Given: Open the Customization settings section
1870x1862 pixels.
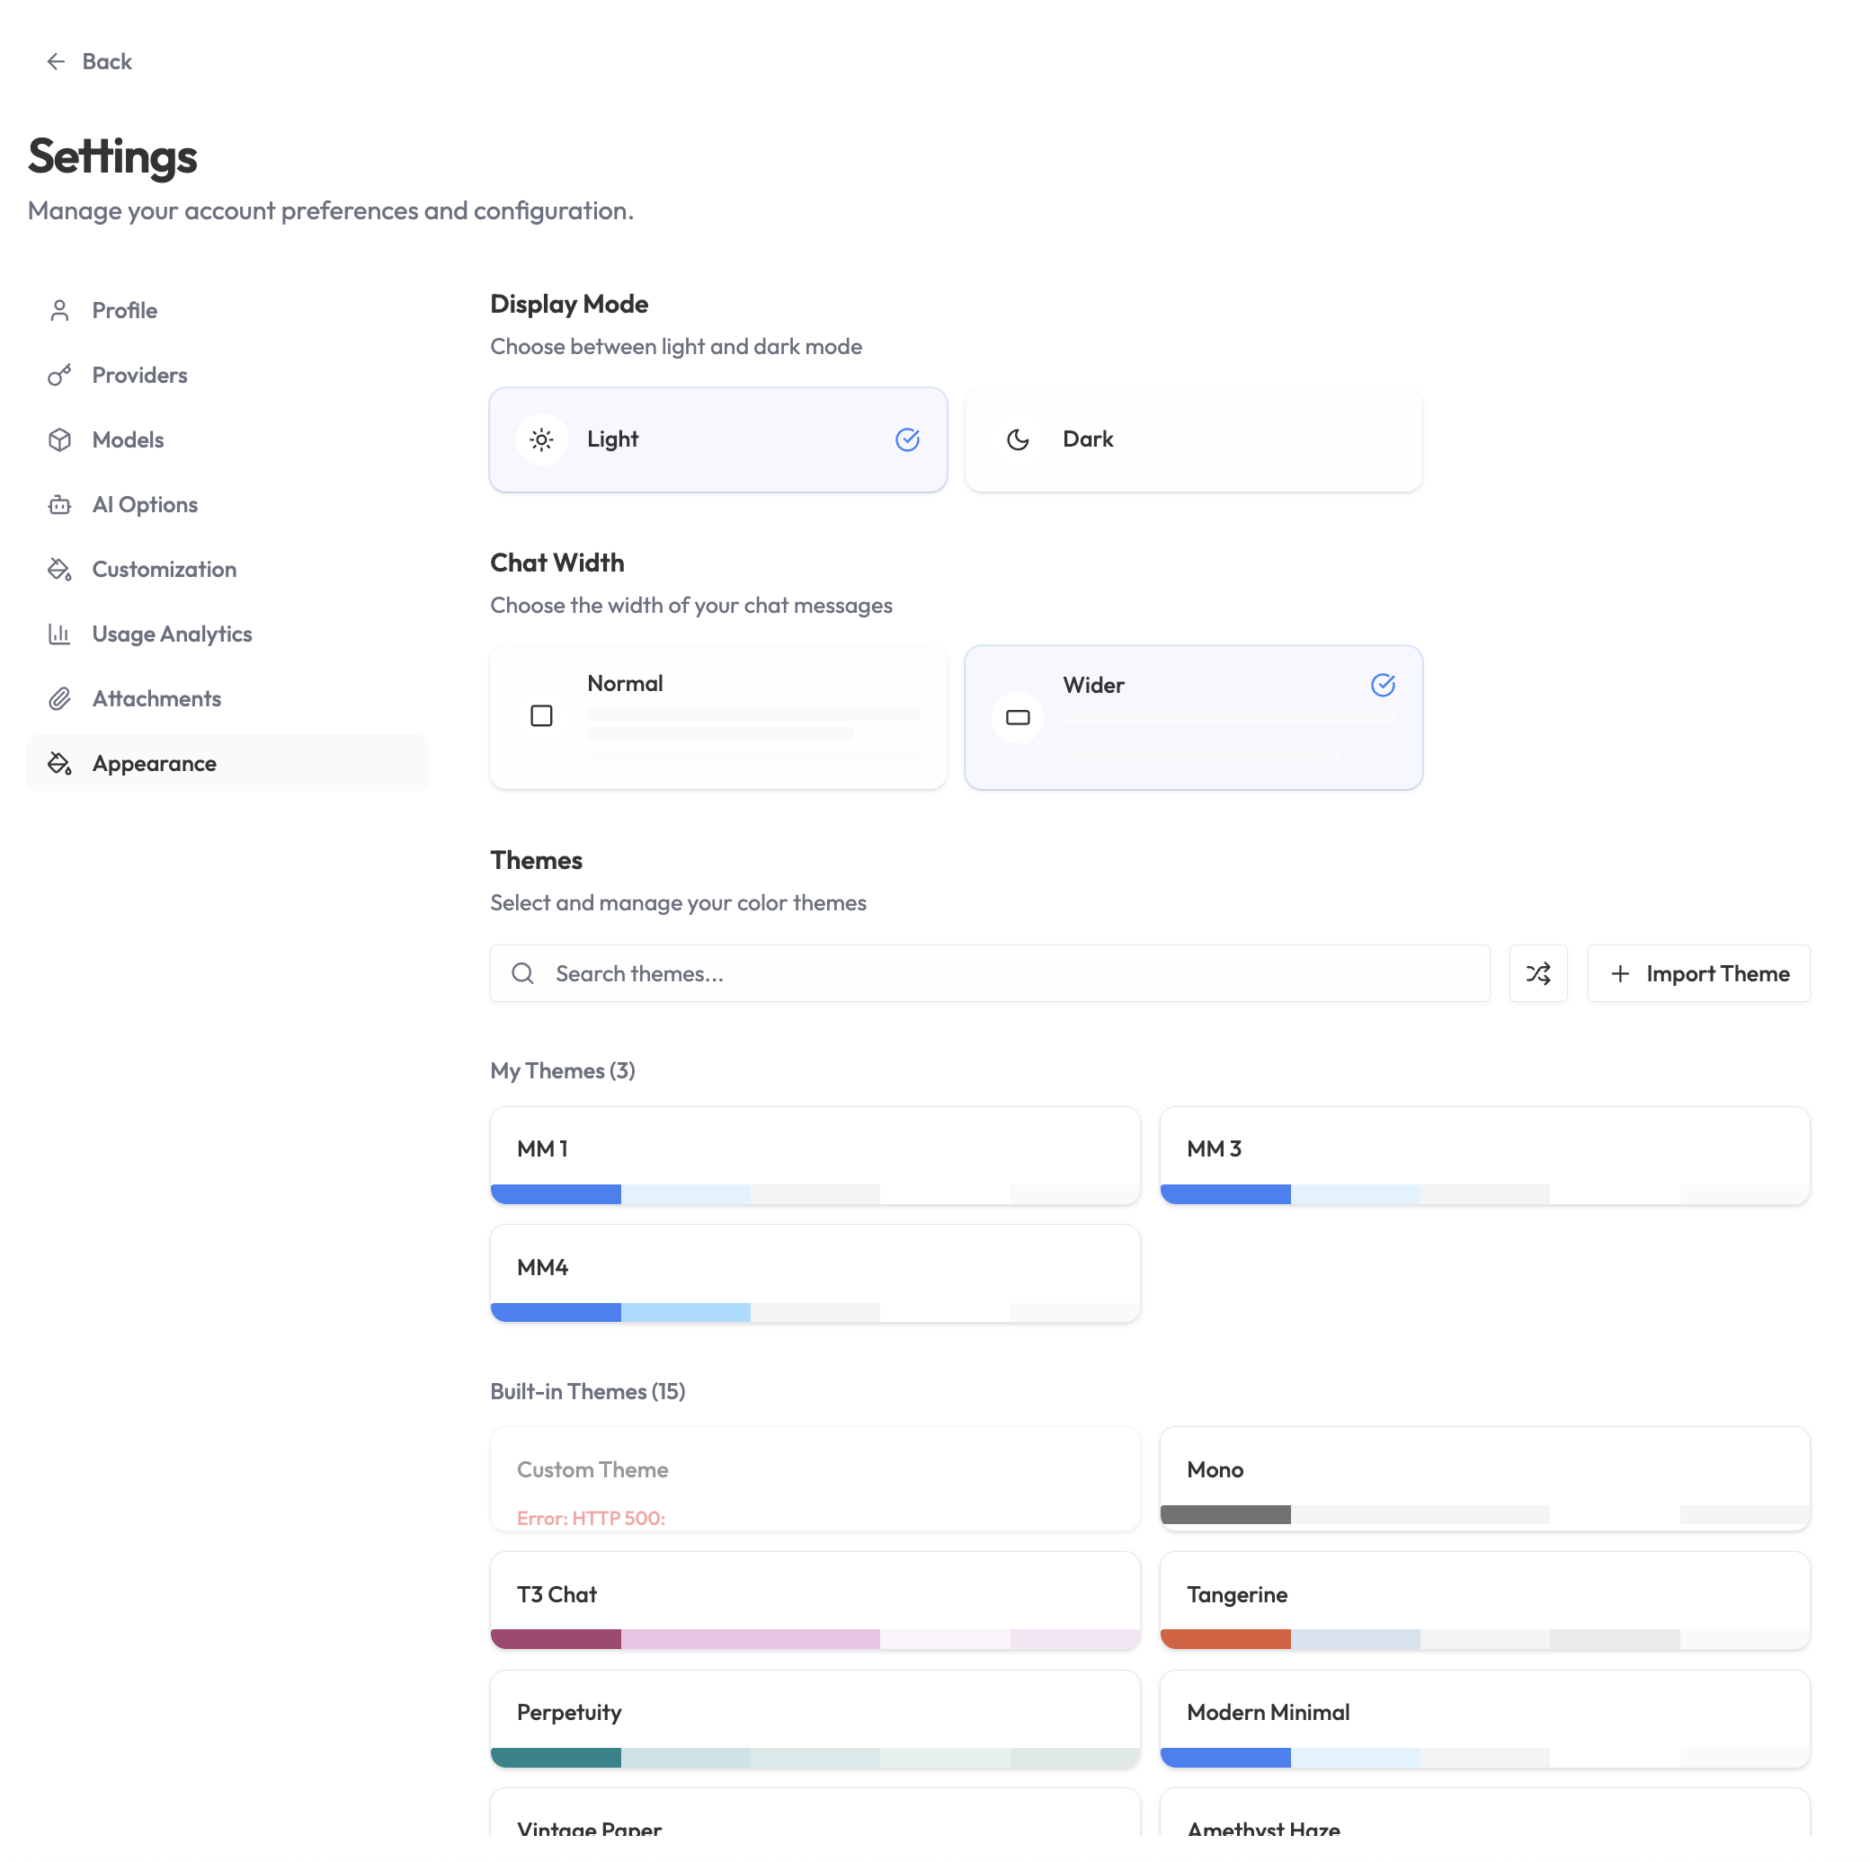Looking at the screenshot, I should [164, 570].
